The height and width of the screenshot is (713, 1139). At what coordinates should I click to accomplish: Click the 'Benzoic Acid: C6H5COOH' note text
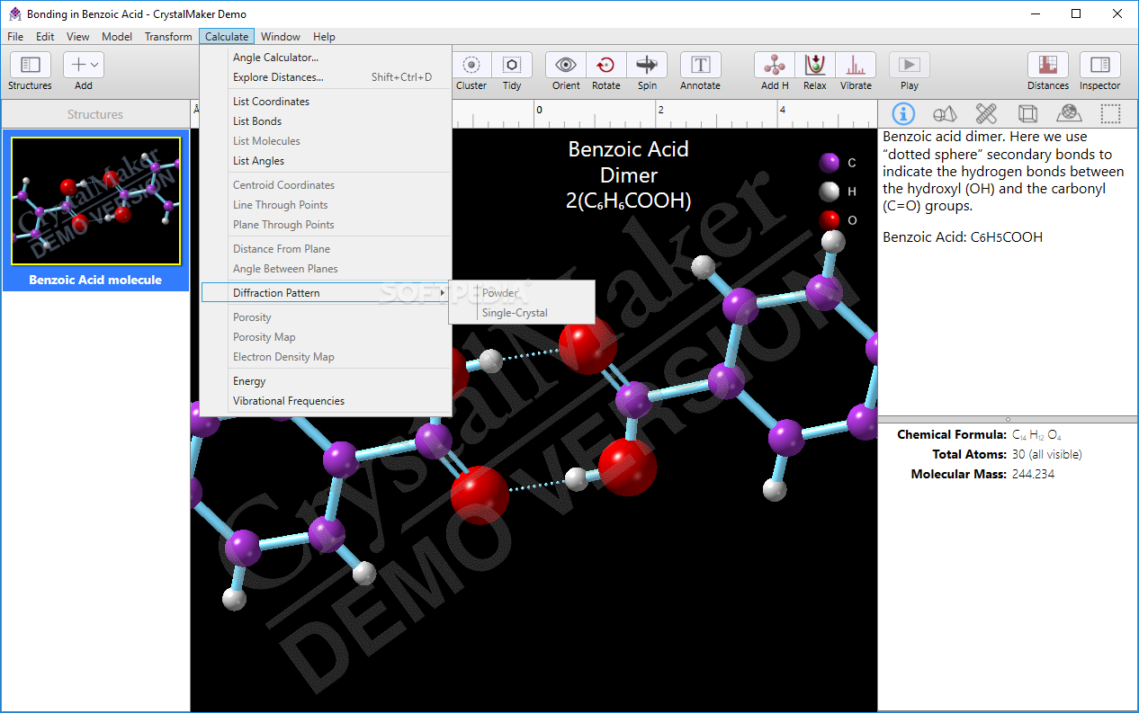[x=963, y=237]
